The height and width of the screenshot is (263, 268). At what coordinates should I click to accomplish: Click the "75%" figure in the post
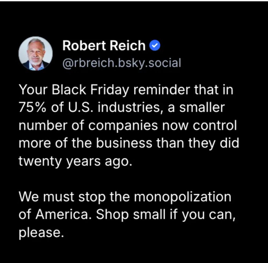pyautogui.click(x=32, y=107)
